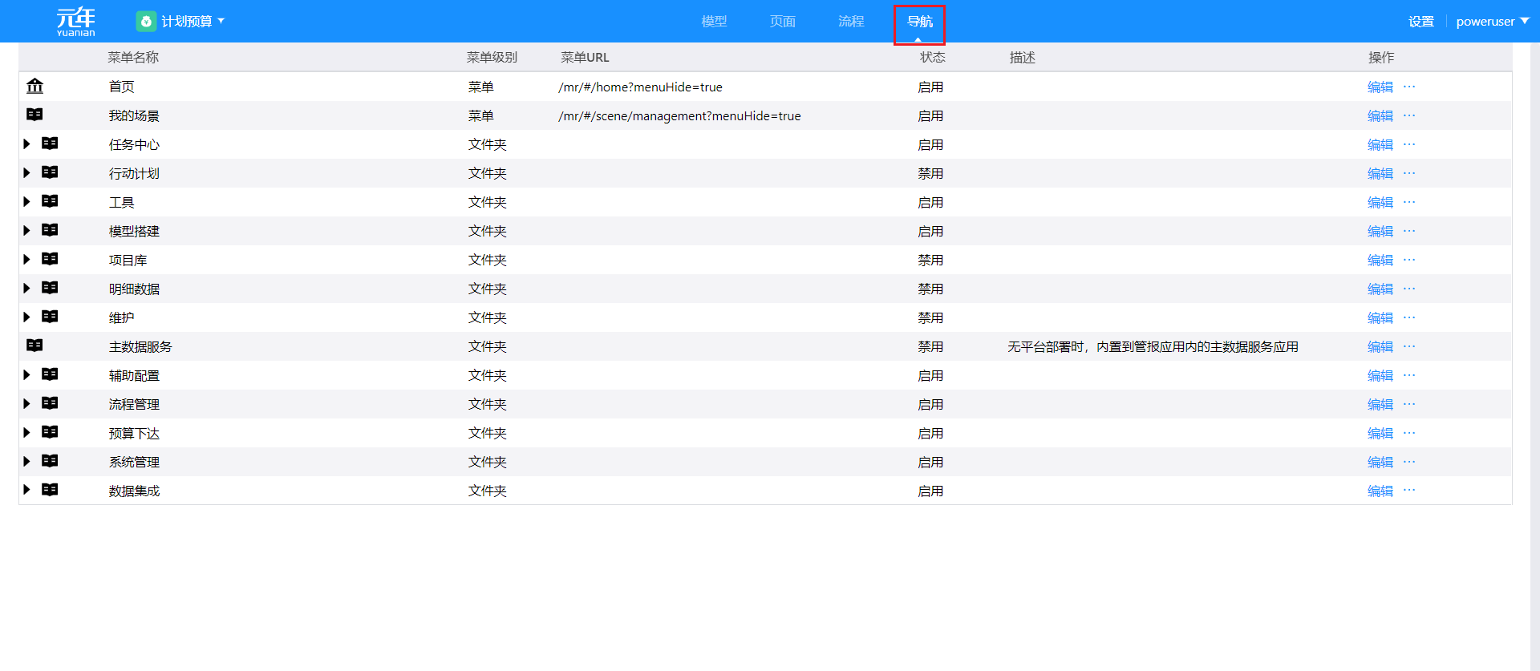The height and width of the screenshot is (671, 1540).
Task: Click the home icon beside 首页
Action: (x=34, y=86)
